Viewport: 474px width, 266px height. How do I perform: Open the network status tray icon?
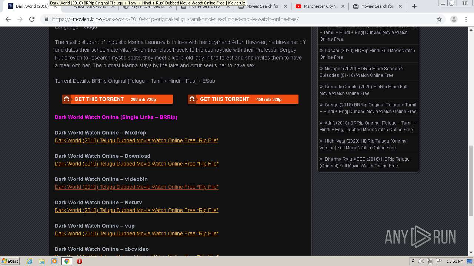430,261
